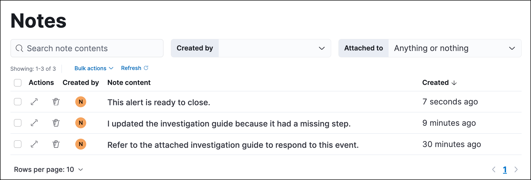Click into the Search note contents field

click(87, 48)
